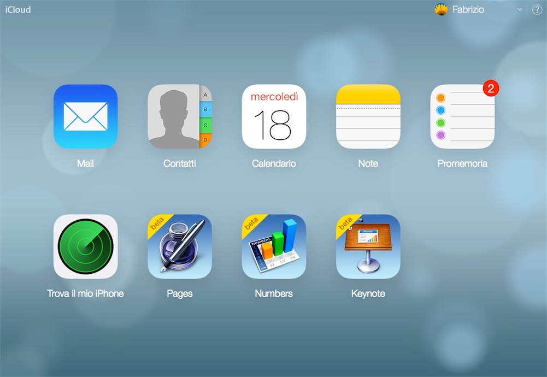The width and height of the screenshot is (547, 377).
Task: Click the help question mark icon
Action: (x=537, y=10)
